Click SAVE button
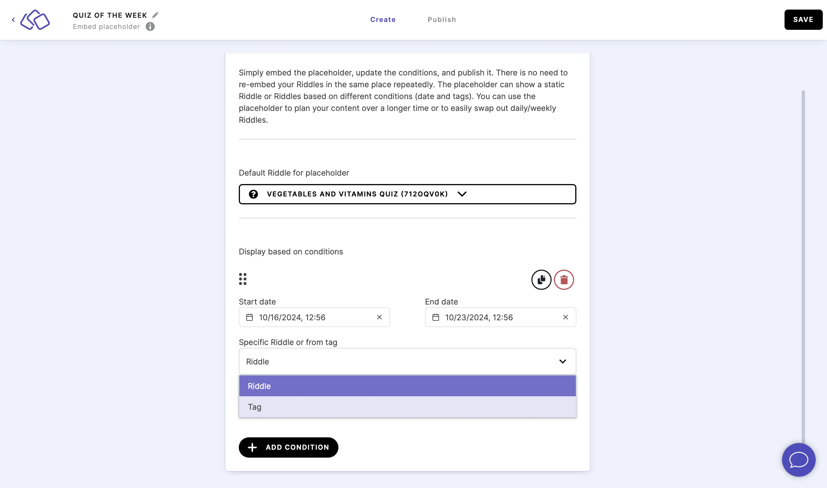 pos(803,19)
